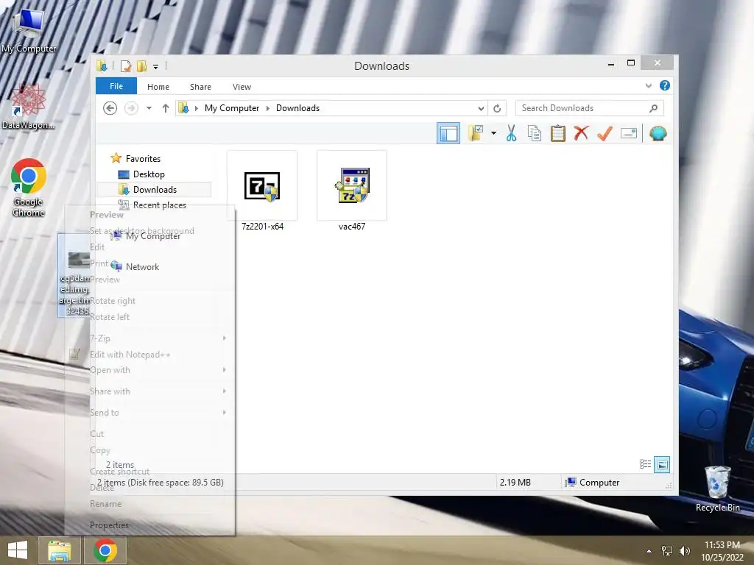Select the My Computer desktop icon
754x565 pixels.
(x=29, y=31)
